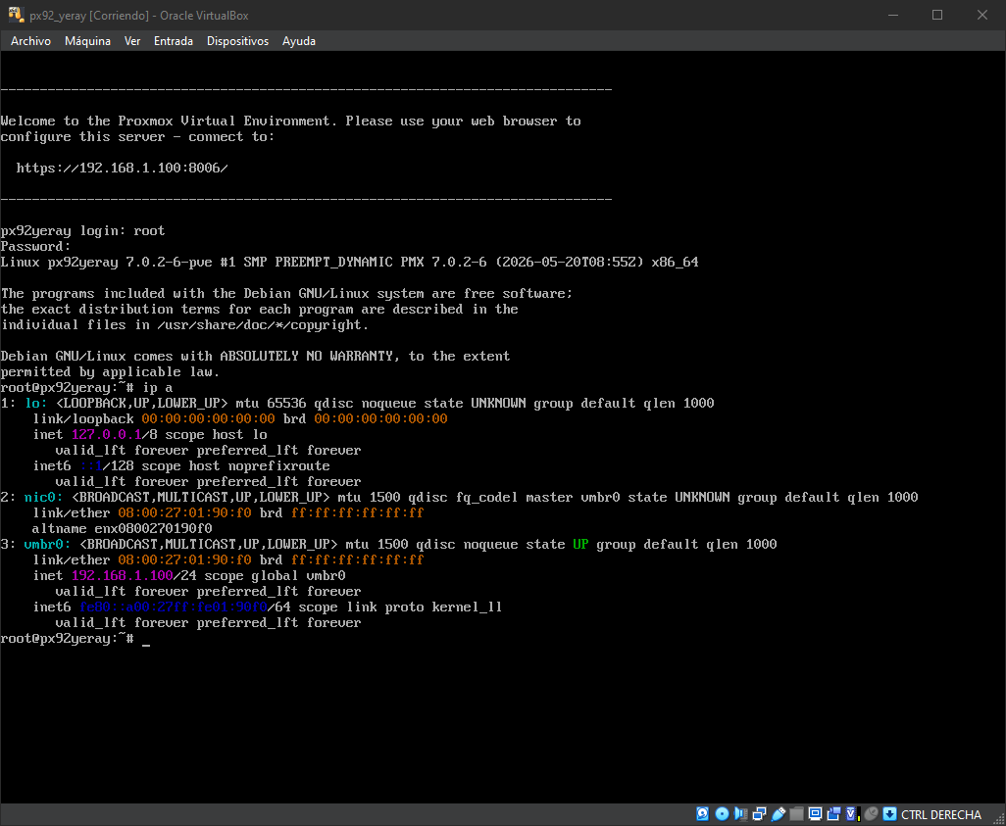Image resolution: width=1006 pixels, height=826 pixels.
Task: Click the green UP state text
Action: pyautogui.click(x=580, y=545)
